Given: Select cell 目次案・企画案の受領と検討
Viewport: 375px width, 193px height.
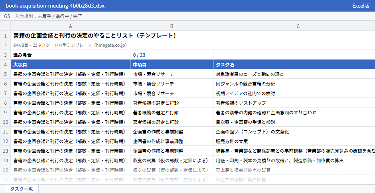Looking at the screenshot, I should (294, 122).
